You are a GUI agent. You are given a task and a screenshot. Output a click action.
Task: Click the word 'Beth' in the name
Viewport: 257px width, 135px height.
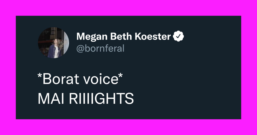coord(121,36)
